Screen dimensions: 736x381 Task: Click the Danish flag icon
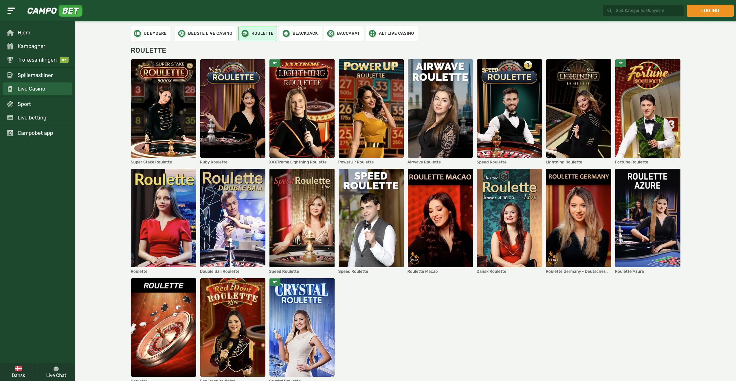(19, 369)
